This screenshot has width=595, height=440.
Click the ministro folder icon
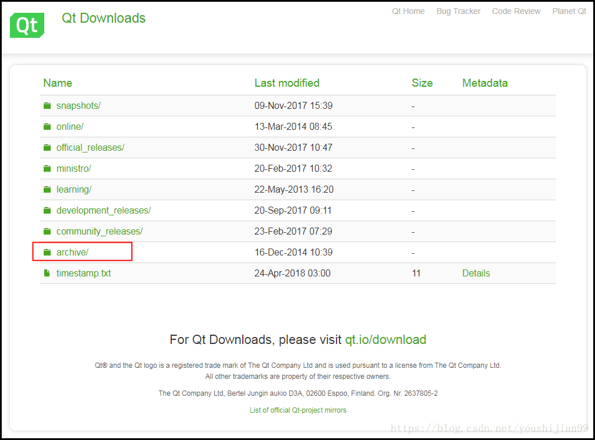[x=47, y=168]
